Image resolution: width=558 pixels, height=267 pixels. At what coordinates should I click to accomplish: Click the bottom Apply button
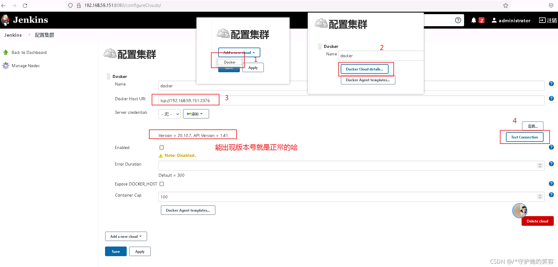pyautogui.click(x=140, y=251)
